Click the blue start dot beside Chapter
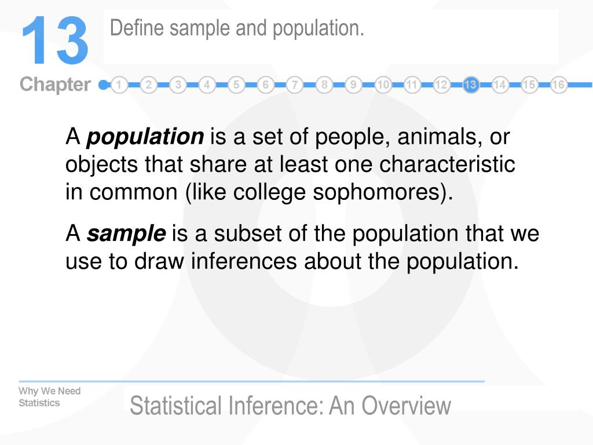 tap(103, 85)
